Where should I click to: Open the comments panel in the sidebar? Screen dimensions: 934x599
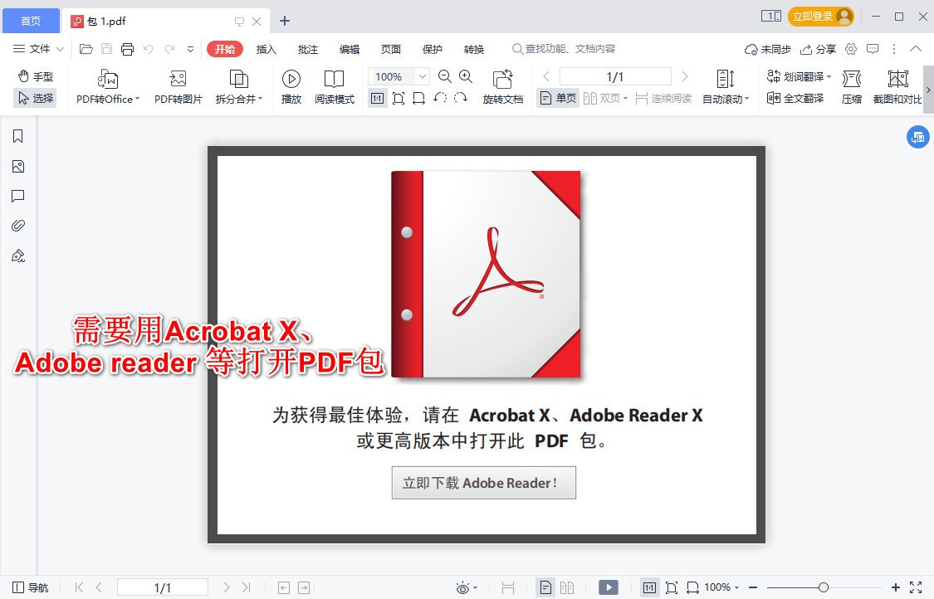point(17,197)
